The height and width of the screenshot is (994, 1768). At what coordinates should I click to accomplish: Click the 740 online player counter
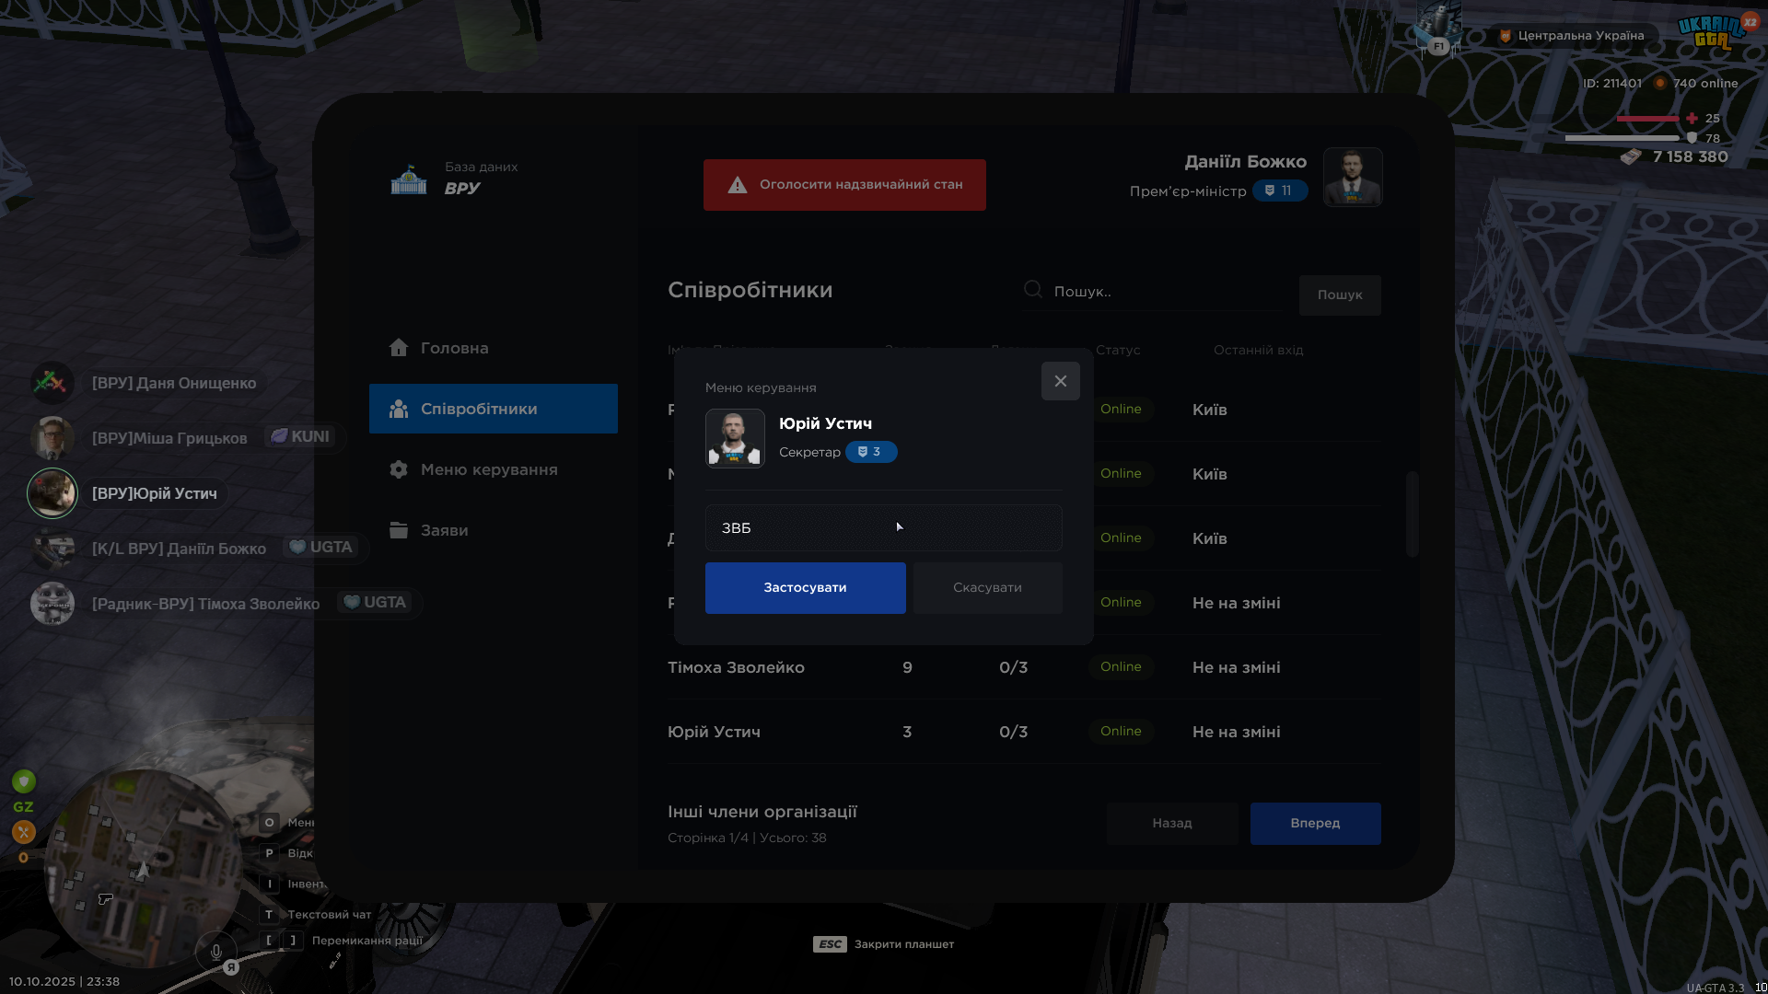tap(1705, 83)
